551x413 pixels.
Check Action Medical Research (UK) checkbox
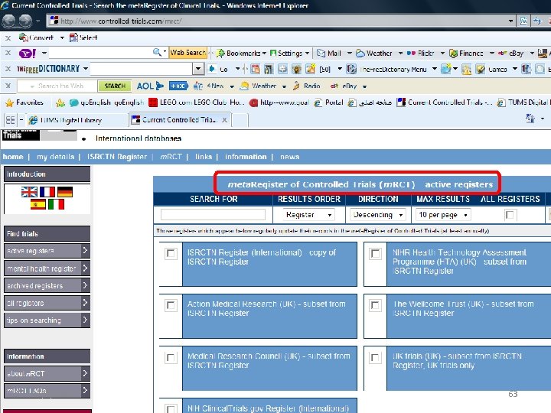pos(171,305)
